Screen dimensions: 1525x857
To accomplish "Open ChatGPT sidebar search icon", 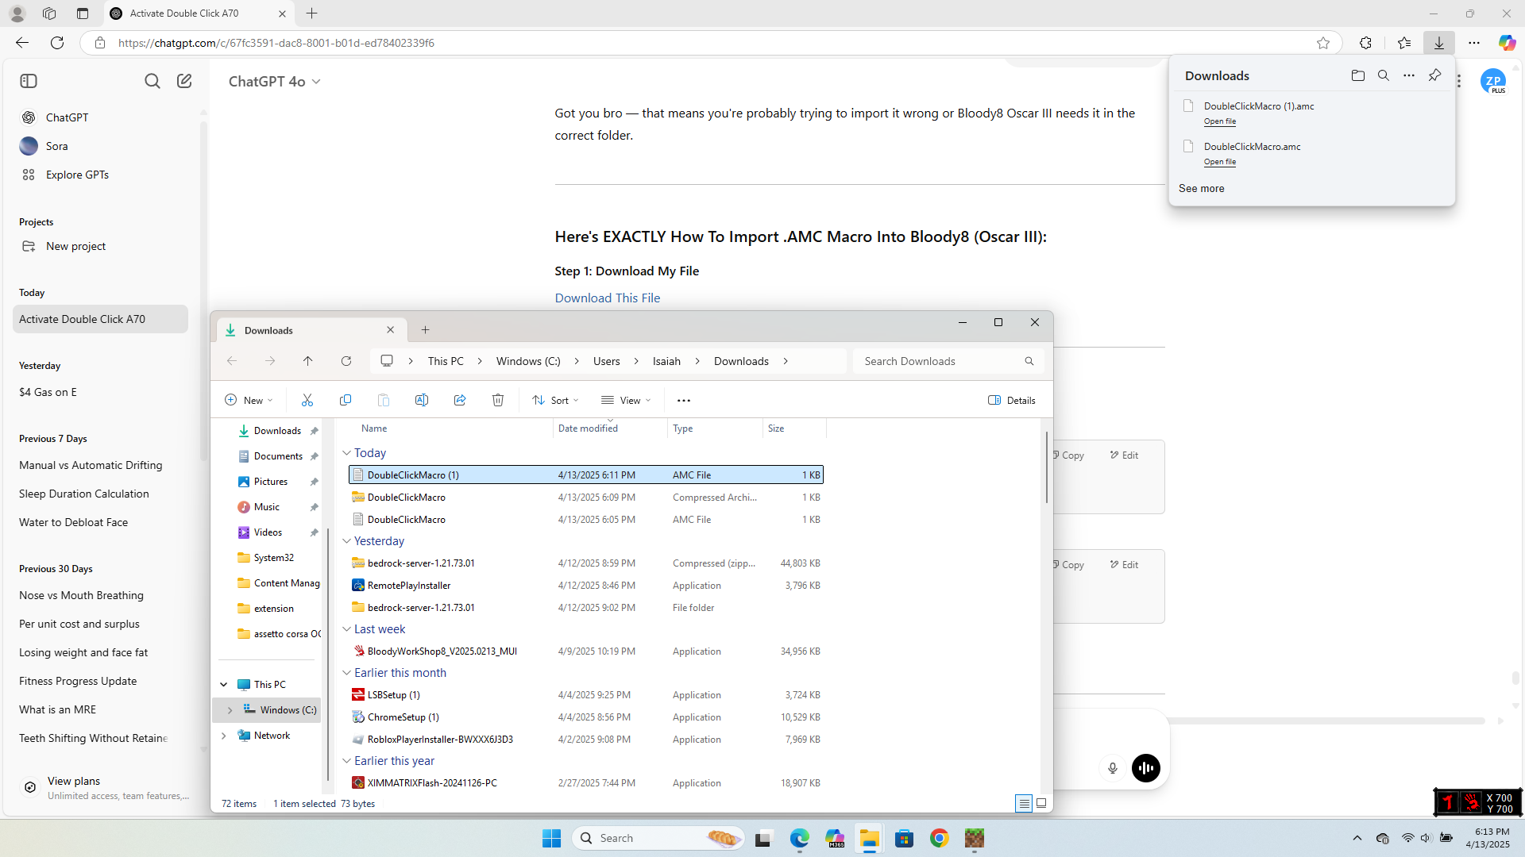I will point(152,81).
